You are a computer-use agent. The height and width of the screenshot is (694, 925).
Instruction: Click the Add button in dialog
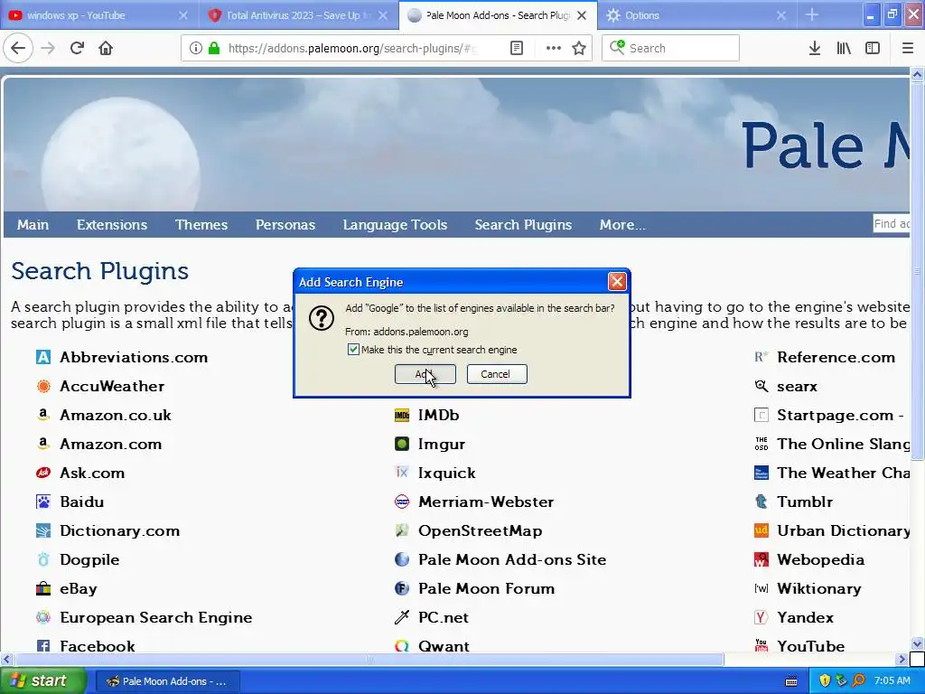425,374
